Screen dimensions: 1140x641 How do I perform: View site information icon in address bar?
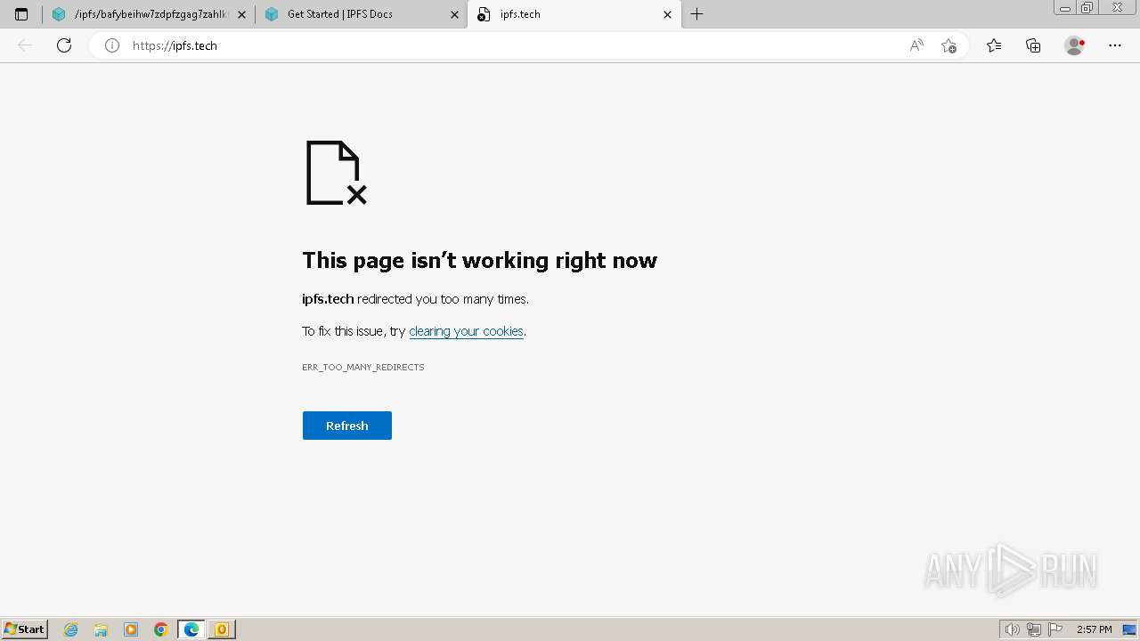pyautogui.click(x=112, y=45)
